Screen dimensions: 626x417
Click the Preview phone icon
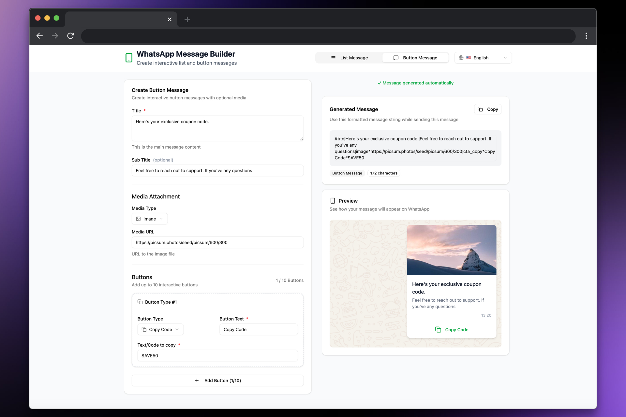333,201
